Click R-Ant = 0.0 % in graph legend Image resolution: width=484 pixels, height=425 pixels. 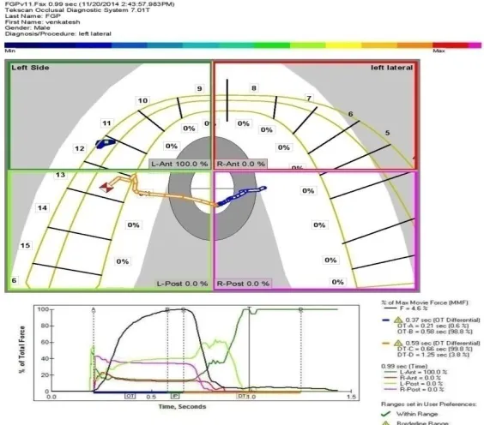coord(420,378)
